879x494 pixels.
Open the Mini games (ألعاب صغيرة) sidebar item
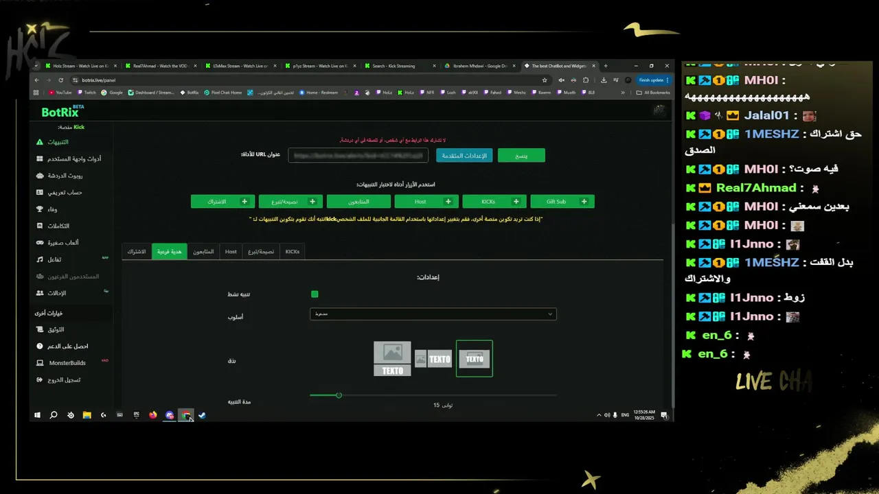click(x=58, y=242)
